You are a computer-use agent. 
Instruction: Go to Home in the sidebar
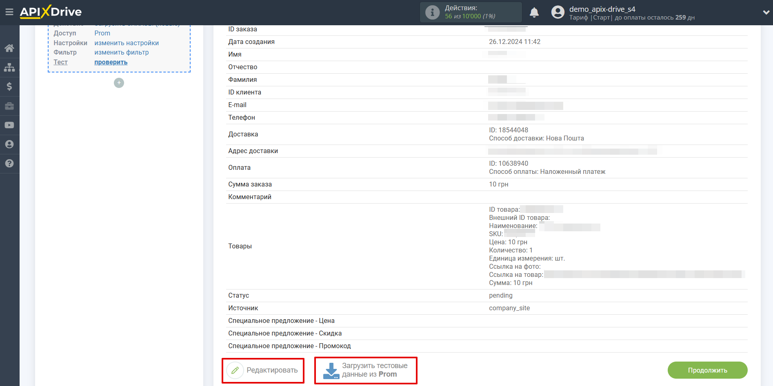(9, 48)
